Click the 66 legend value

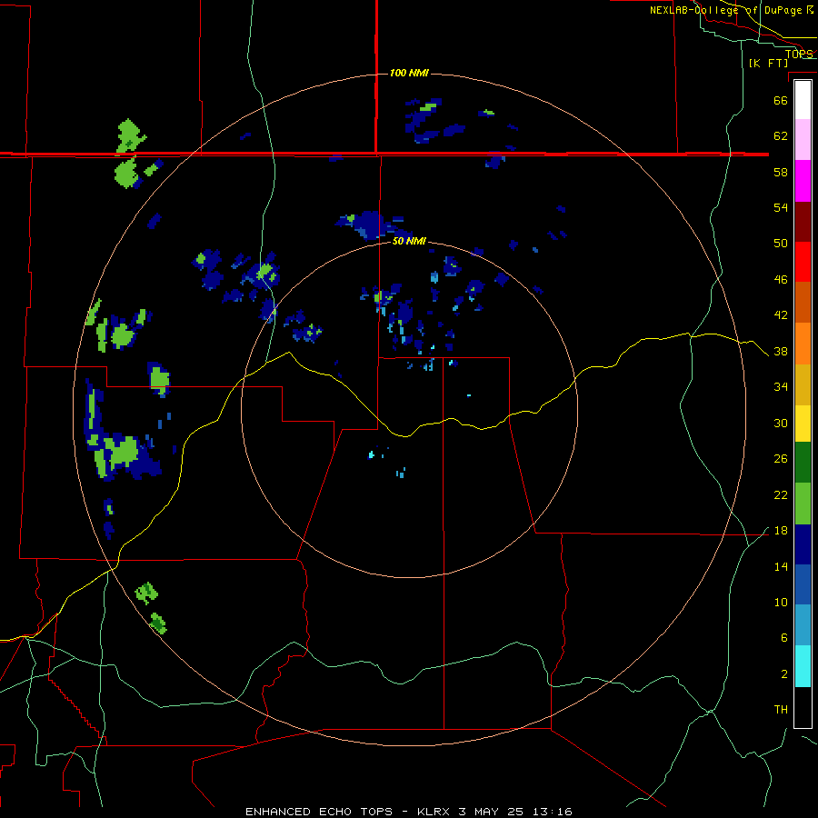tap(781, 100)
